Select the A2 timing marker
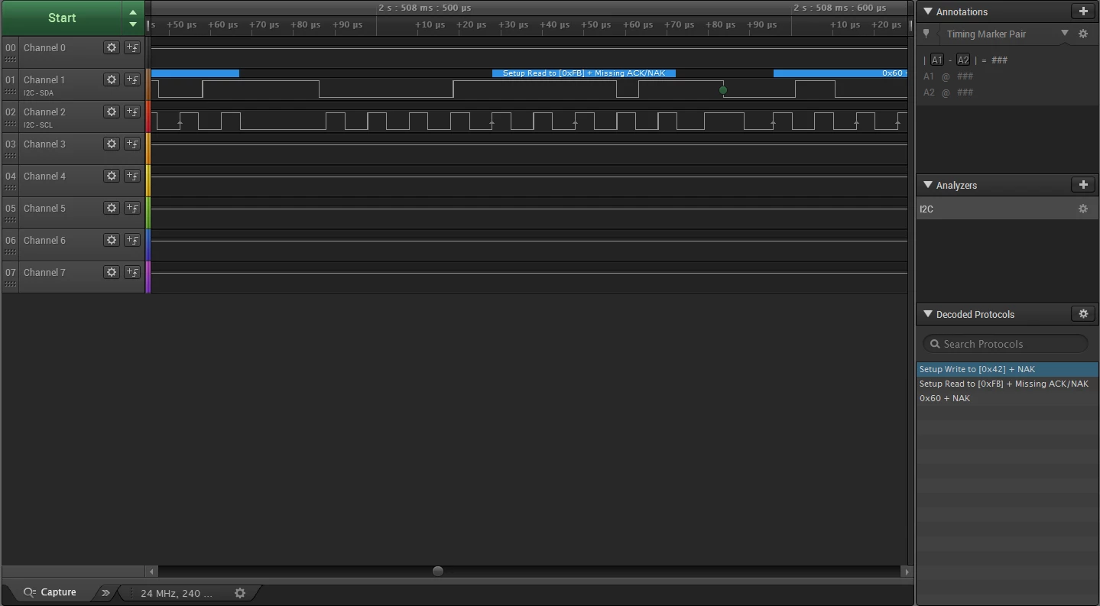The height and width of the screenshot is (606, 1100). tap(963, 60)
